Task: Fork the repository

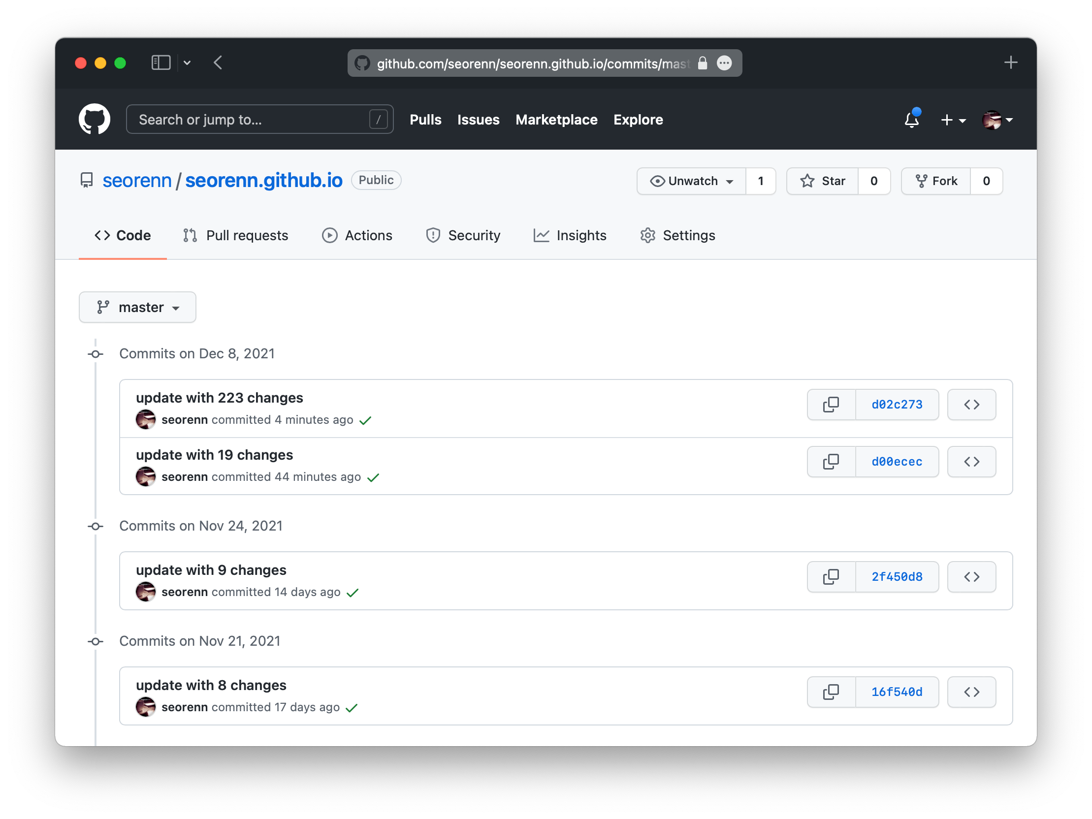Action: 936,181
